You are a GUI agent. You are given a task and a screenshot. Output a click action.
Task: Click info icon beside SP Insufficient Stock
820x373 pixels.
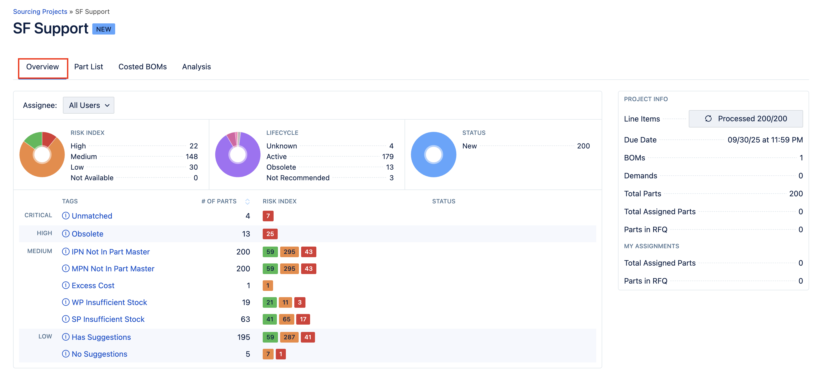tap(66, 319)
